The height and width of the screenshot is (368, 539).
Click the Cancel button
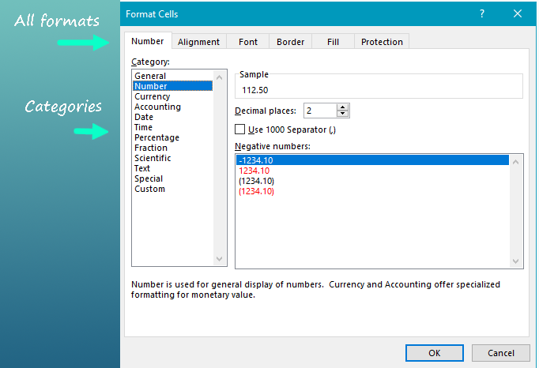(500, 353)
